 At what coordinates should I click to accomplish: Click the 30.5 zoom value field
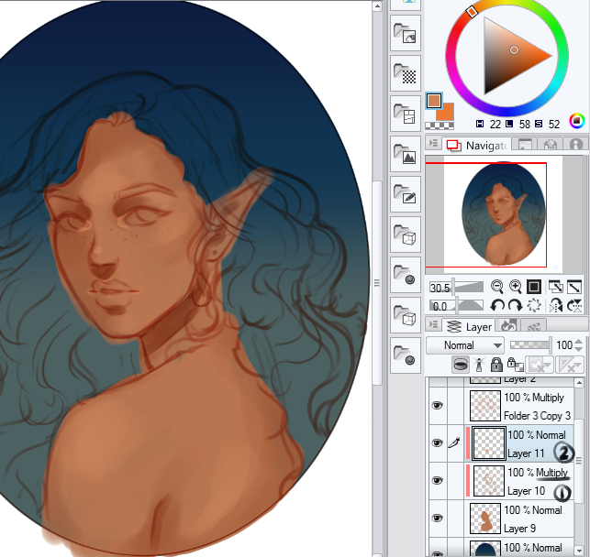tap(440, 288)
